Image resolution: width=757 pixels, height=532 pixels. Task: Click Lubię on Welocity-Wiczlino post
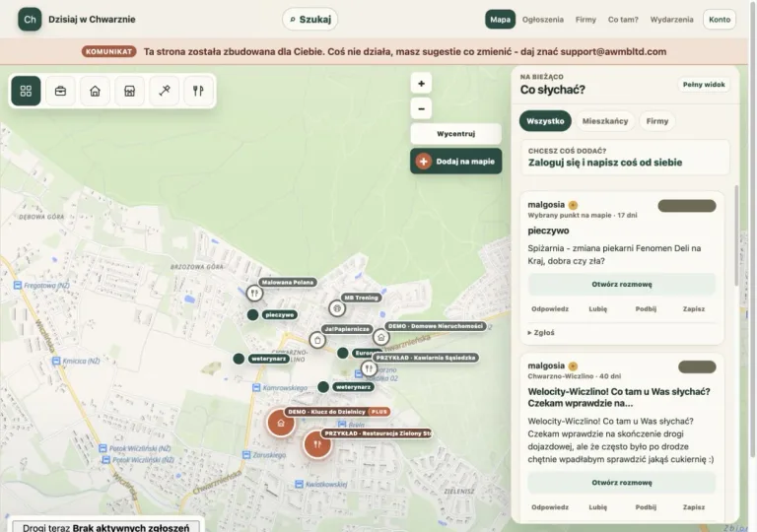coord(597,507)
